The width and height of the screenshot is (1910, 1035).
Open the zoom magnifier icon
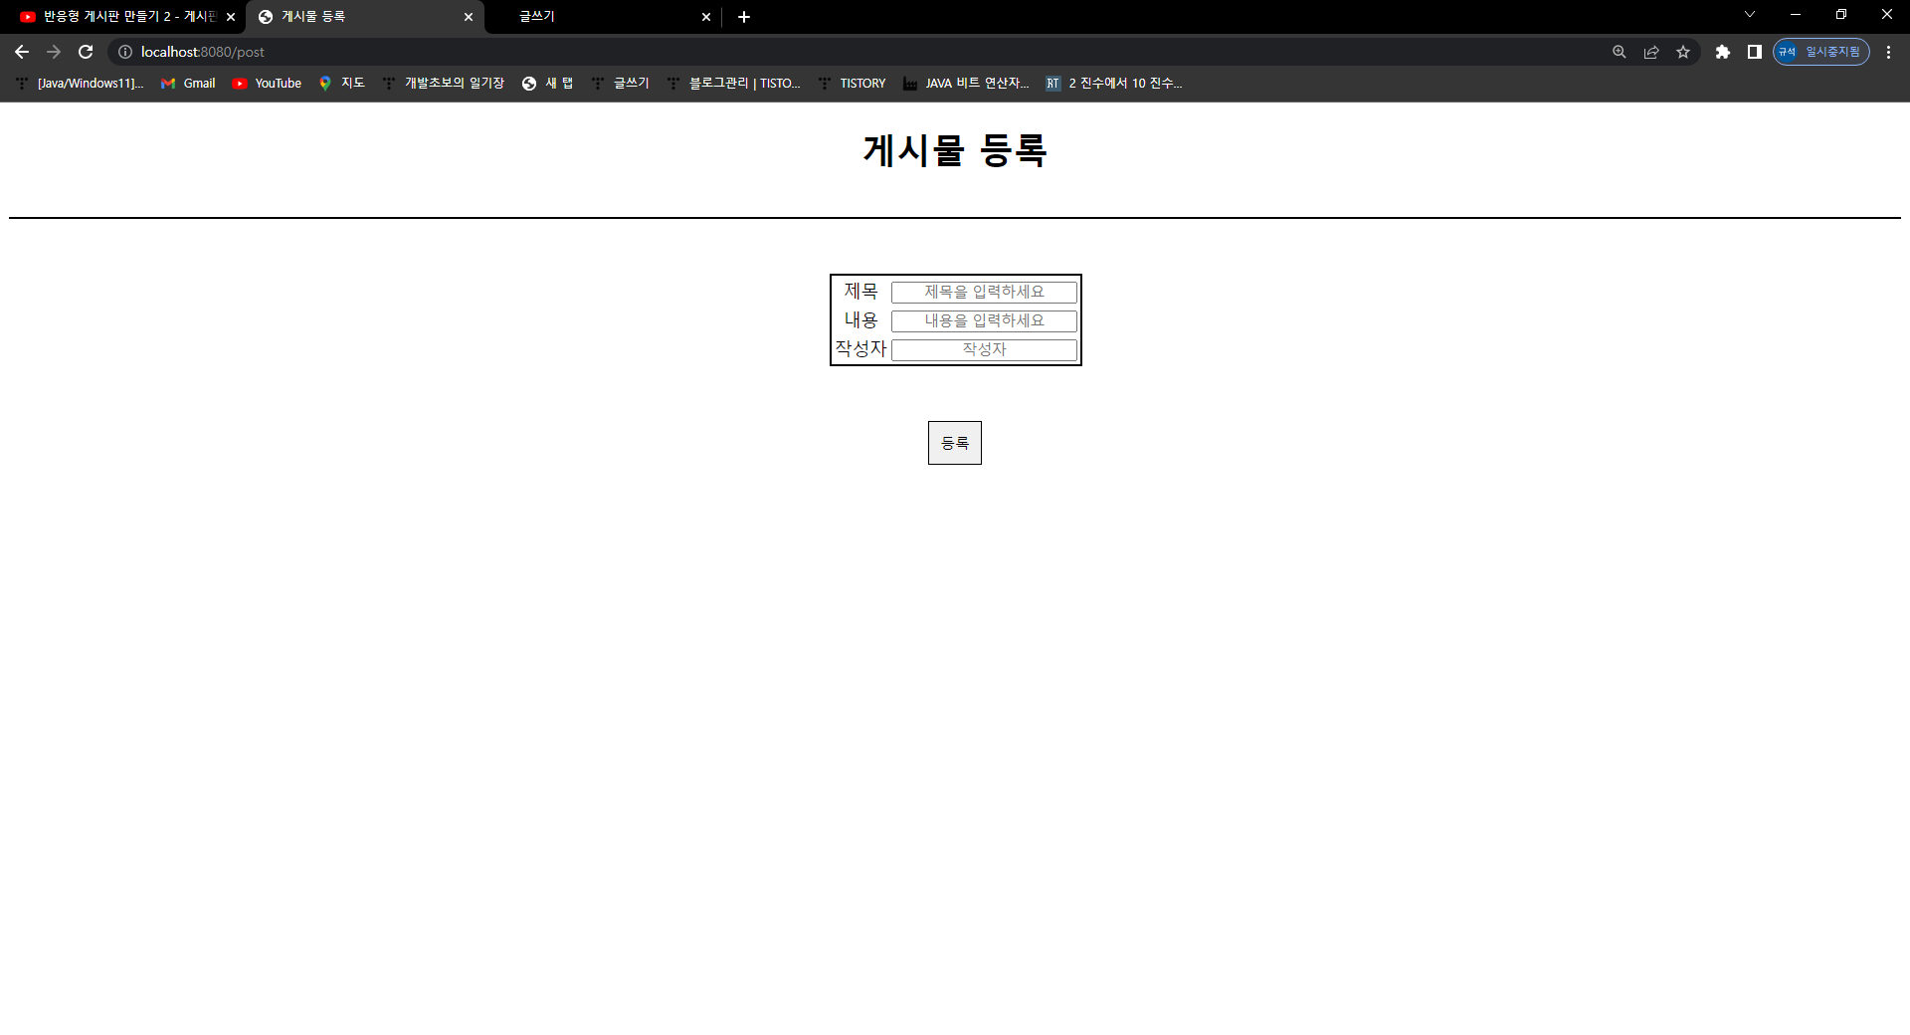click(x=1620, y=52)
